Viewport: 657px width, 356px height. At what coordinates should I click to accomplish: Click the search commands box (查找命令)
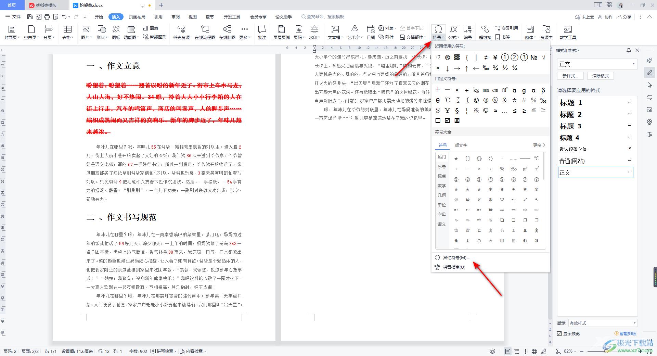[323, 17]
